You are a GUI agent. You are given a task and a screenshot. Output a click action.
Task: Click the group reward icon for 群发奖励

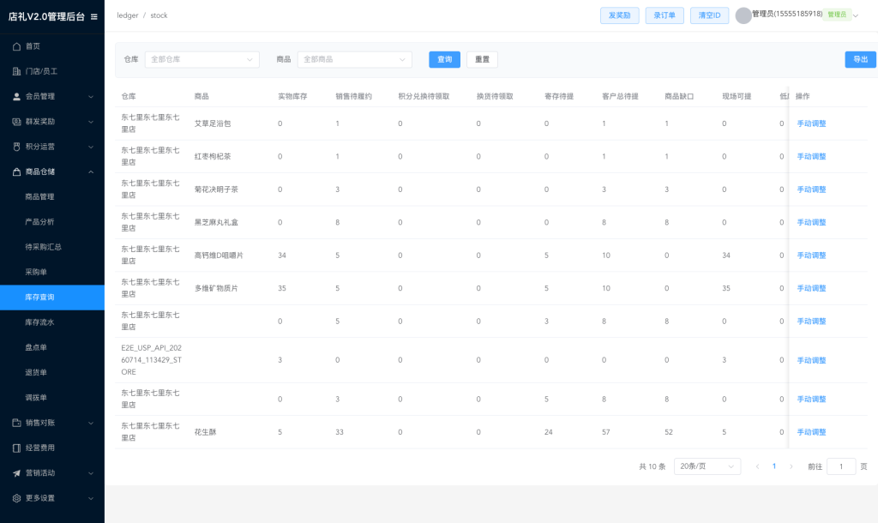(x=17, y=122)
